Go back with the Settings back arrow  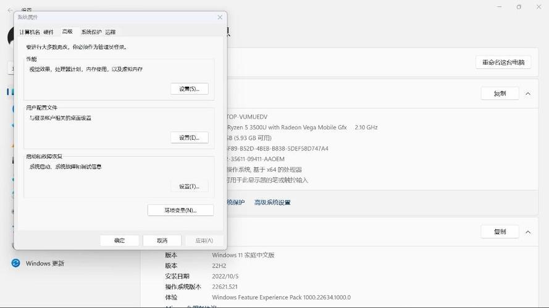point(10,10)
